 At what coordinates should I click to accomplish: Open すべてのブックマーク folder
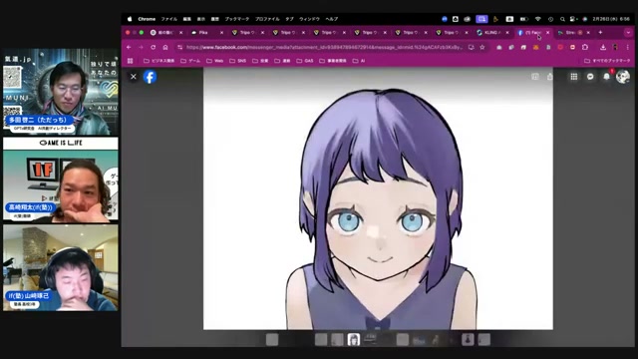(607, 61)
